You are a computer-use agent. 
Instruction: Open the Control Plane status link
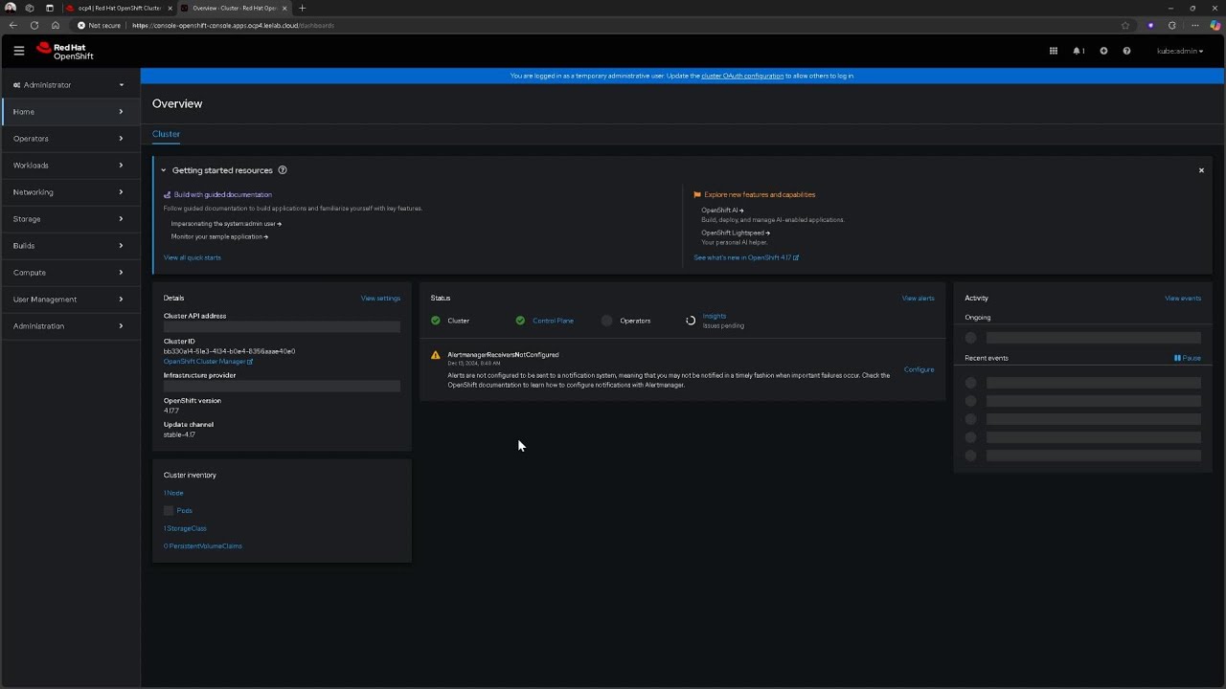click(x=553, y=321)
